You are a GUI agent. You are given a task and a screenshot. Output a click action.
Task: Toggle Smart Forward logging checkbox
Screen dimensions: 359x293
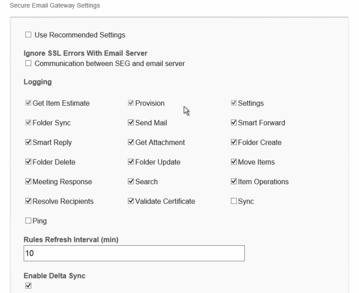[234, 123]
